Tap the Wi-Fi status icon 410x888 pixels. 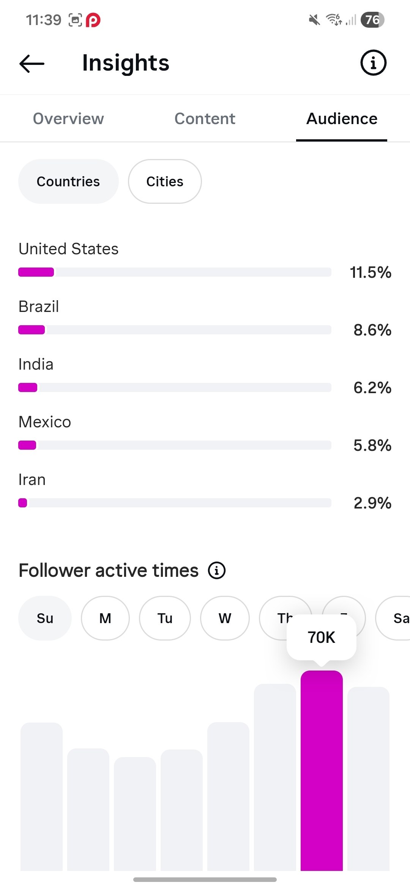click(x=334, y=19)
